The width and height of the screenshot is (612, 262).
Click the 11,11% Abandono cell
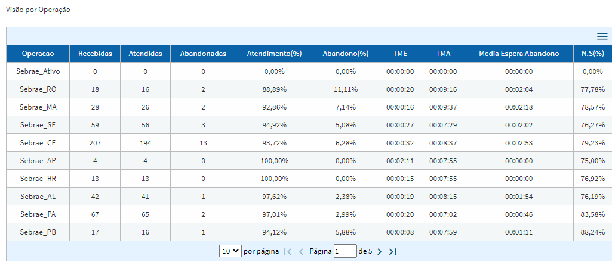(x=346, y=89)
